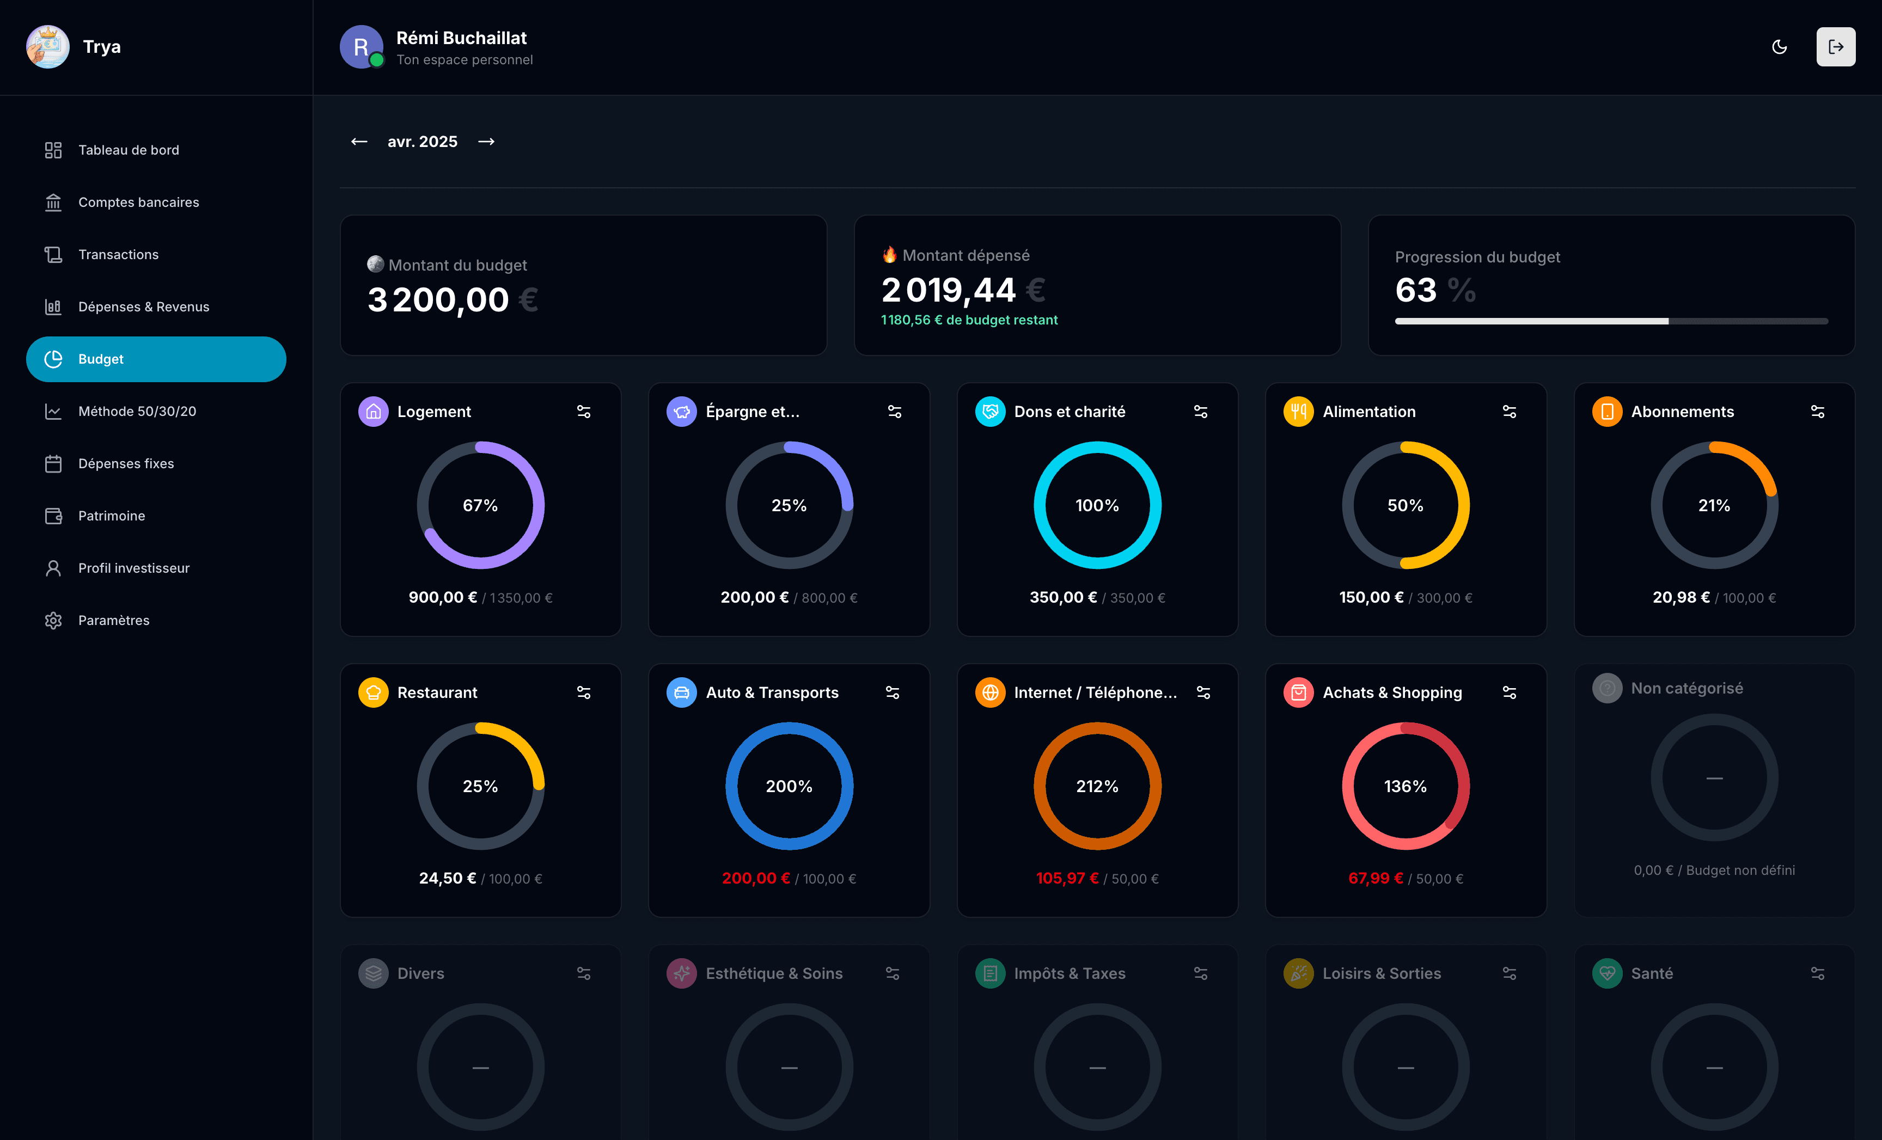1882x1140 pixels.
Task: Open Auto & Transports budget settings icon
Action: click(x=892, y=692)
